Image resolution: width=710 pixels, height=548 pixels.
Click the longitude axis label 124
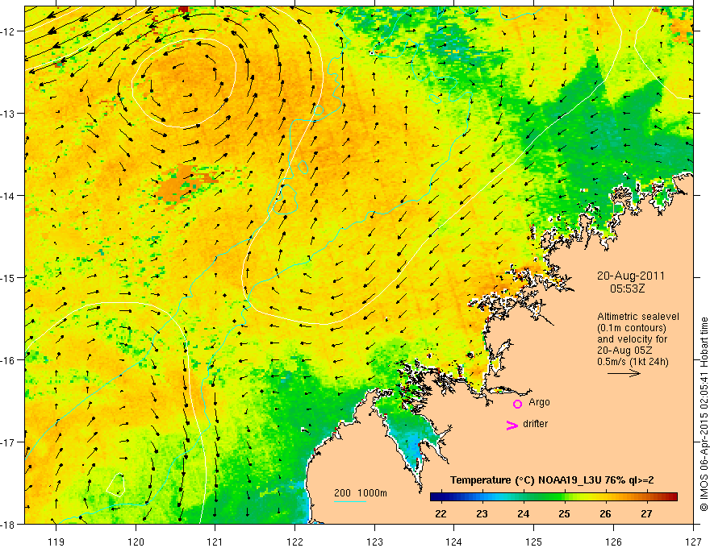click(x=454, y=542)
